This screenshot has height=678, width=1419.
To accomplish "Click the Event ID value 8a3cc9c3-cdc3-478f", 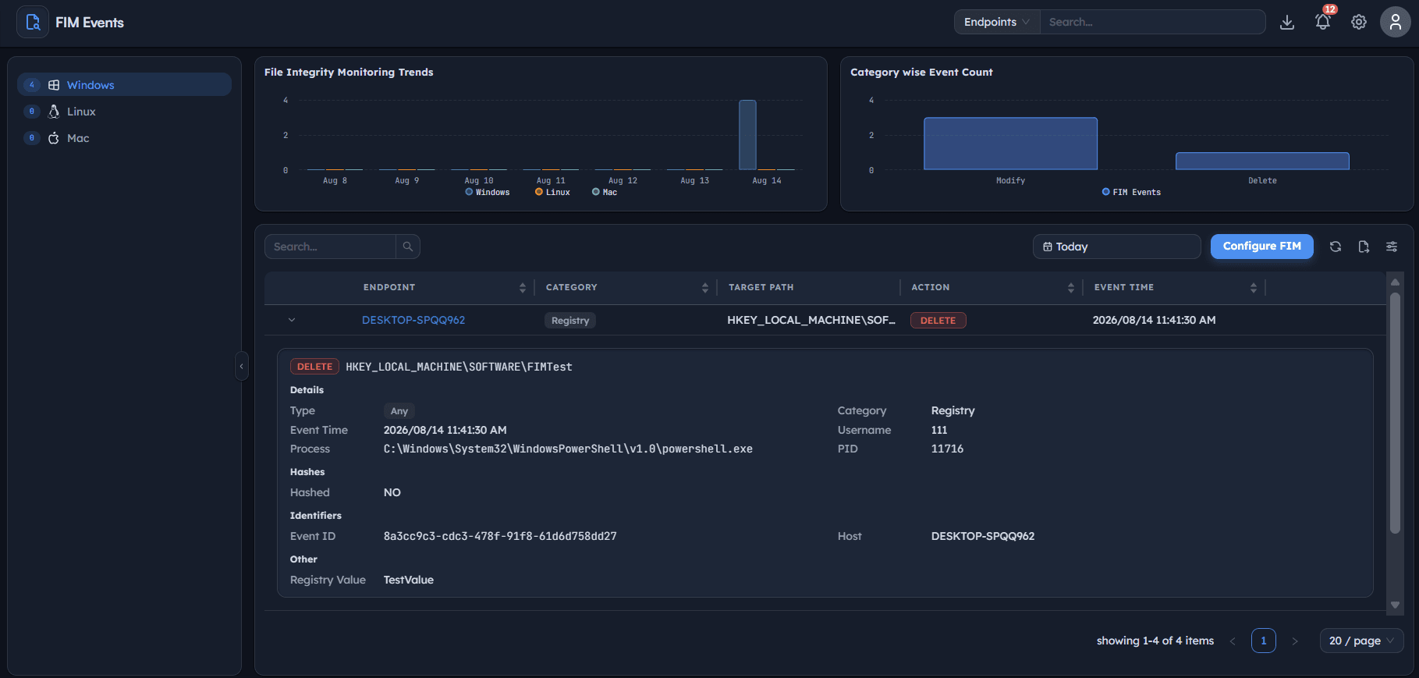I will [500, 536].
